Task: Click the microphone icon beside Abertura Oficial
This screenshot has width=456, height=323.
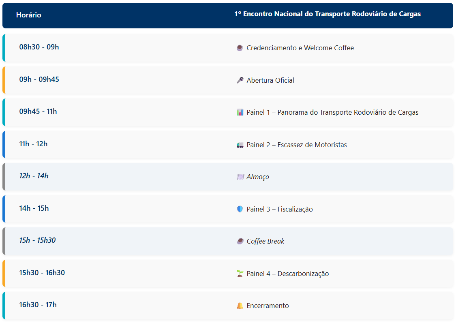Action: (240, 80)
